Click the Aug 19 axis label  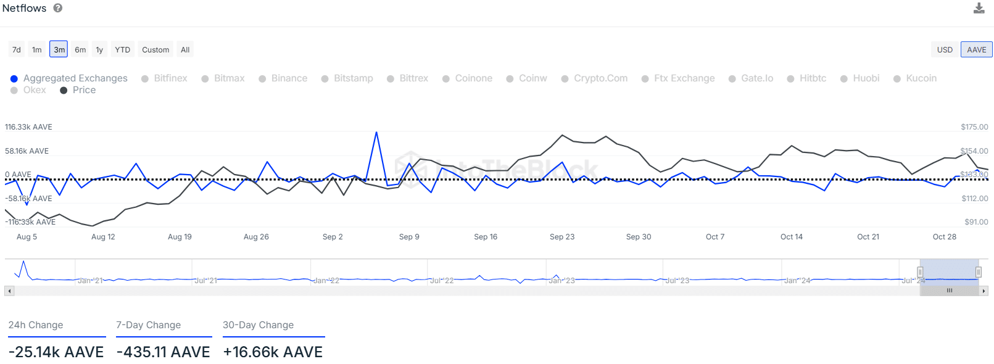pyautogui.click(x=180, y=237)
